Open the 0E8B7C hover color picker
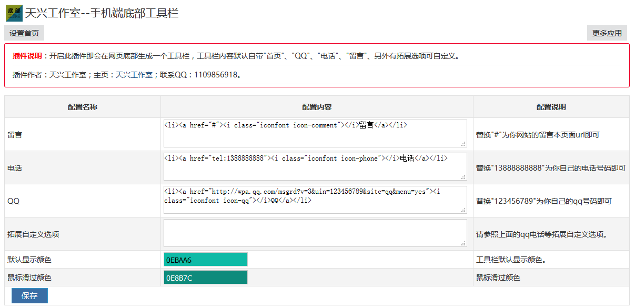 (x=205, y=278)
